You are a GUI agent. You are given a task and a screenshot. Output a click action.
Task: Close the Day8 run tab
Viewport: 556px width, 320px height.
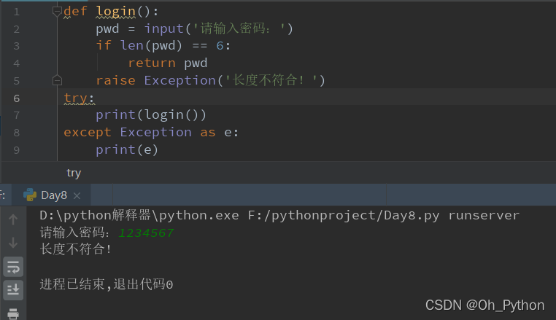[77, 195]
